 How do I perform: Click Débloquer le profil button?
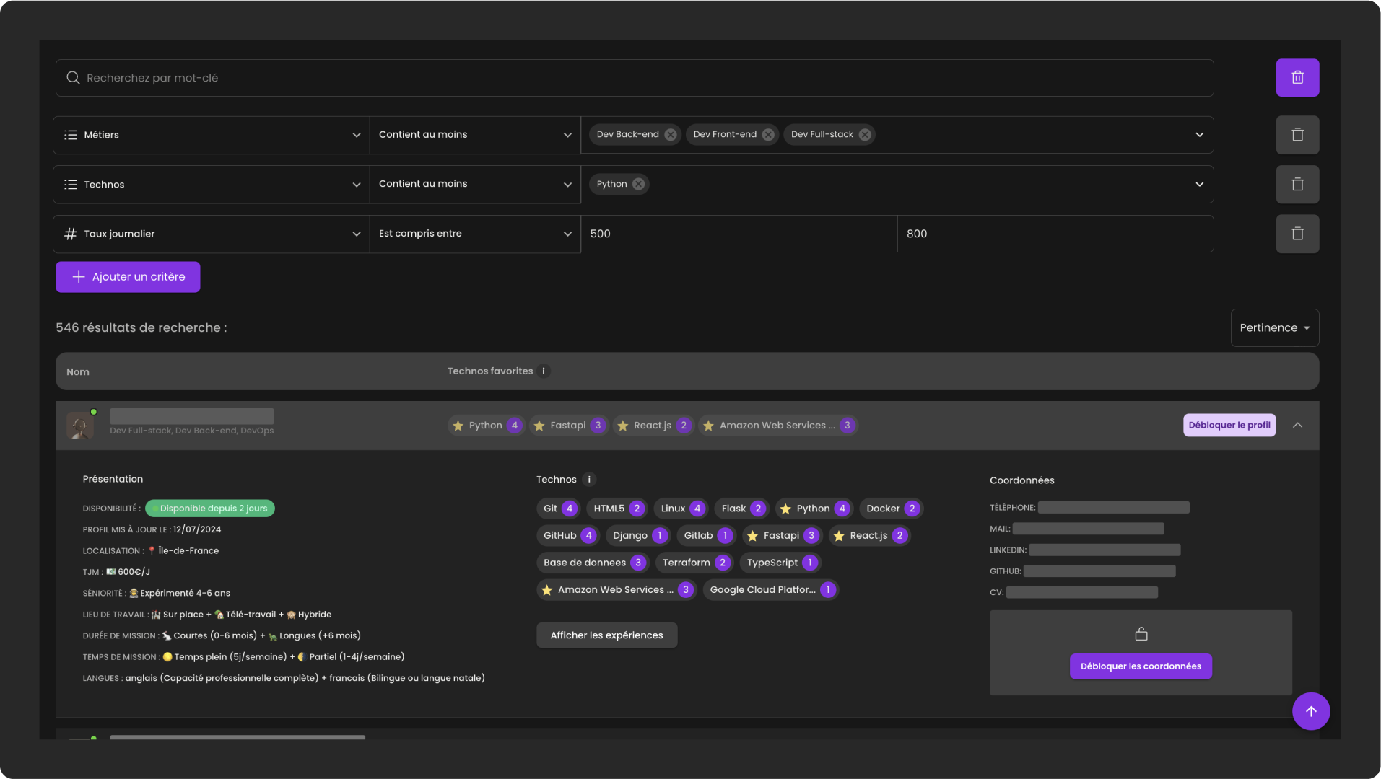click(1229, 426)
